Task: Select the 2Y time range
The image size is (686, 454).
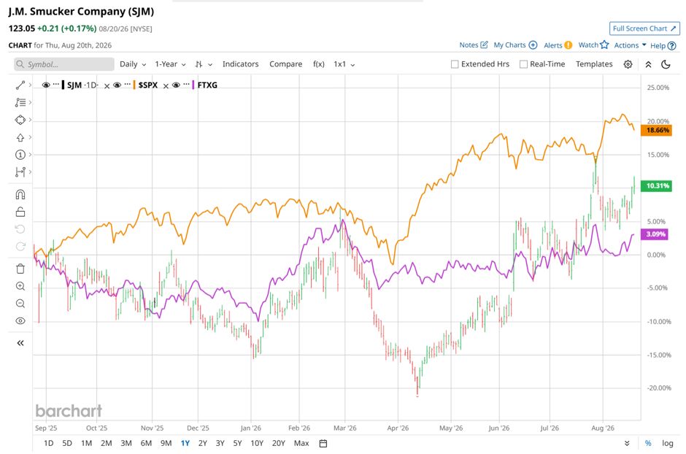Action: tap(203, 444)
